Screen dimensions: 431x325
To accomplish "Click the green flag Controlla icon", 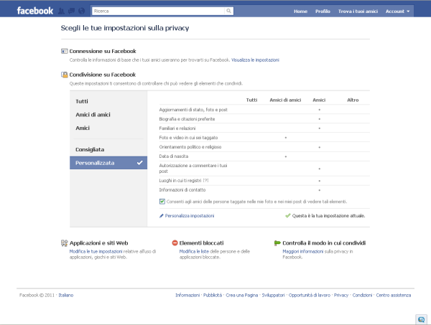I will click(277, 243).
